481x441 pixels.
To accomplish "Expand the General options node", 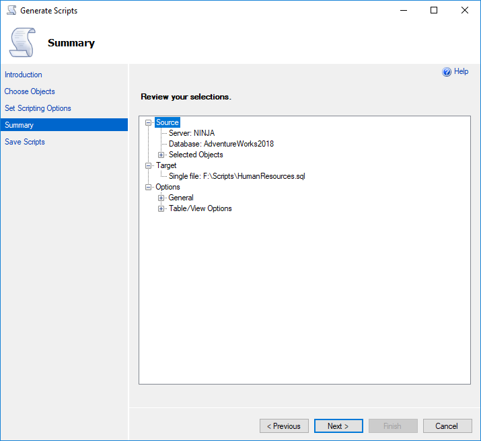I will click(x=161, y=198).
